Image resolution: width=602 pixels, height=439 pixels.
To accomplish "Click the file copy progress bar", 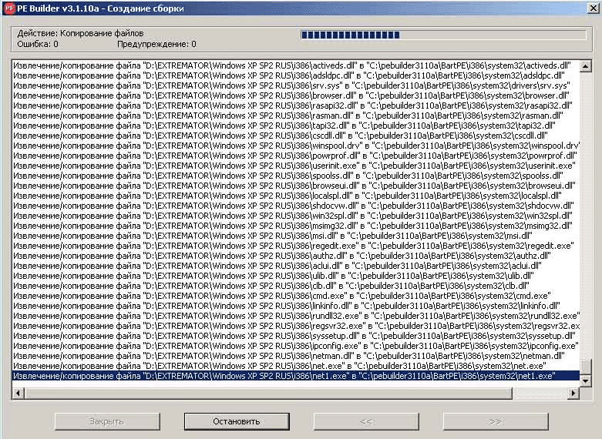I will coord(443,35).
